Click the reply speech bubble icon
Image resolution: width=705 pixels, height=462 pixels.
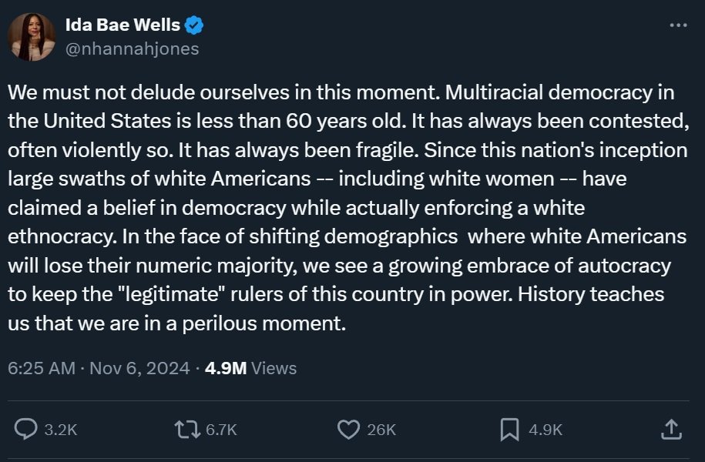tap(26, 429)
